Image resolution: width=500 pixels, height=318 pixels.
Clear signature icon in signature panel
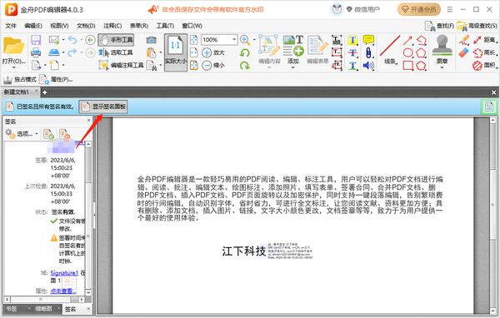[x=64, y=134]
